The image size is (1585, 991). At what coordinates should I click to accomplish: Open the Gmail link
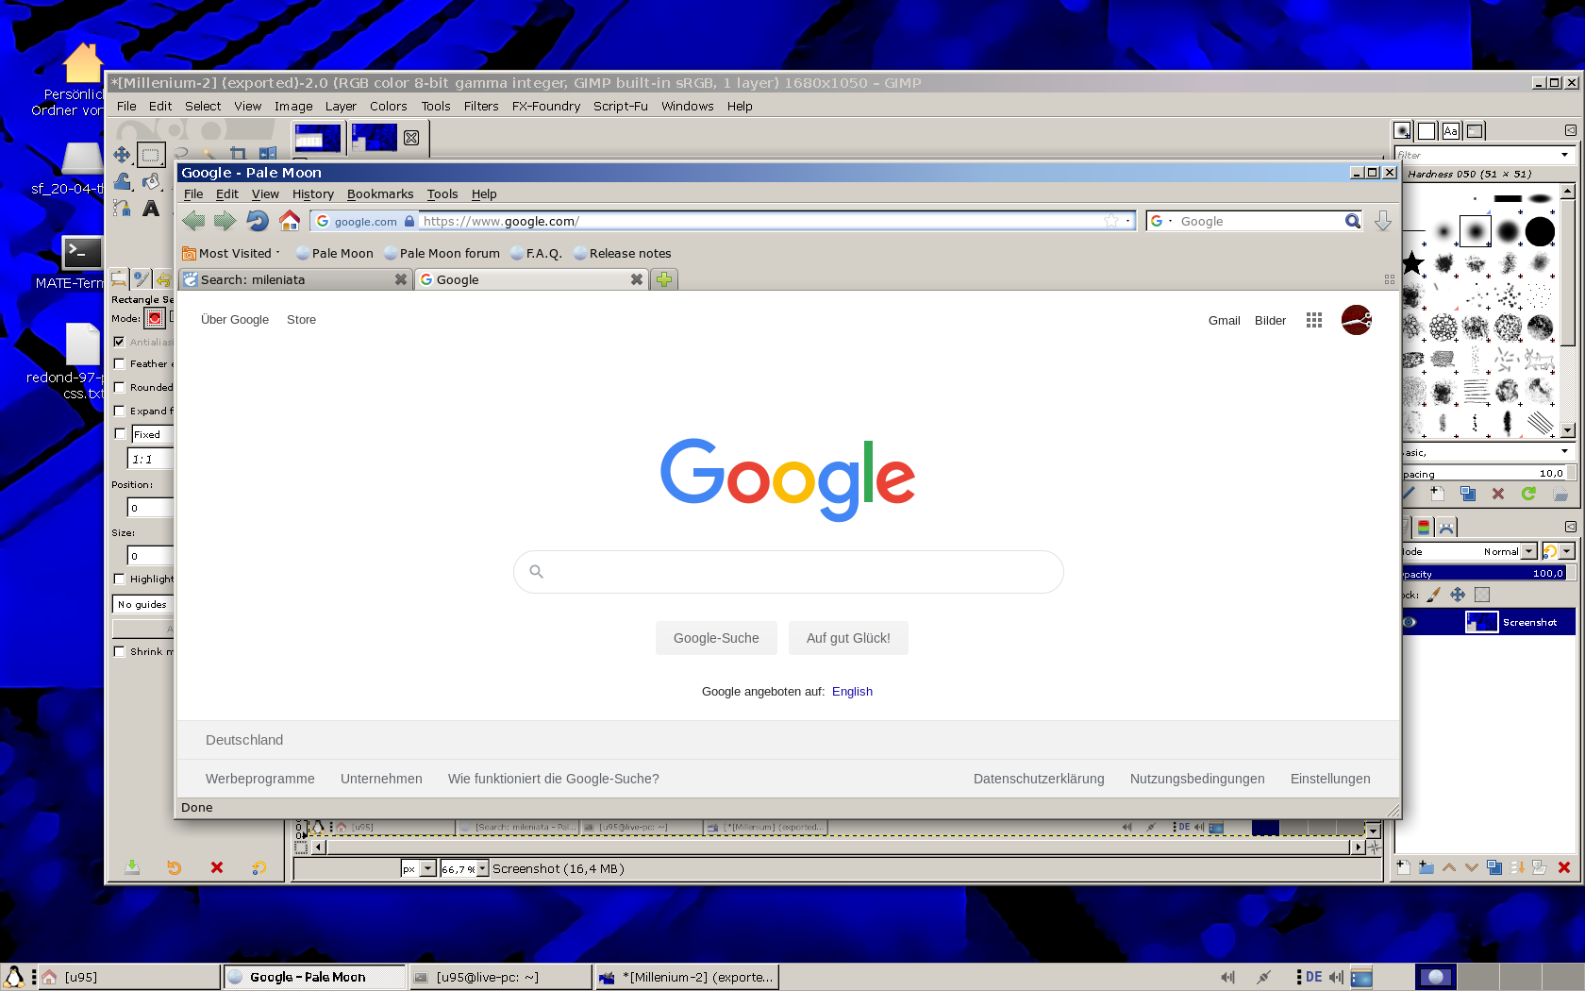(x=1224, y=321)
